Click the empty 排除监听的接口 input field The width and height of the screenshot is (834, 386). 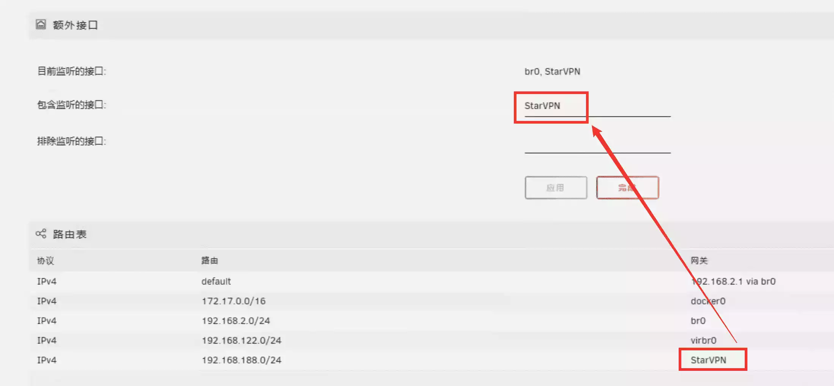(x=597, y=143)
